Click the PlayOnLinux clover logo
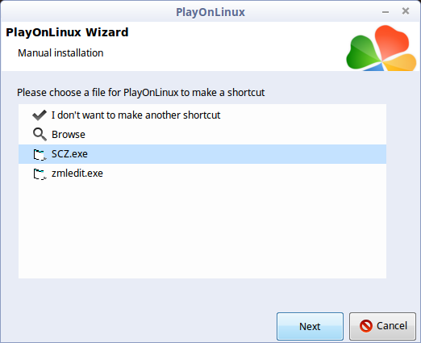The width and height of the screenshot is (421, 343). point(381,48)
